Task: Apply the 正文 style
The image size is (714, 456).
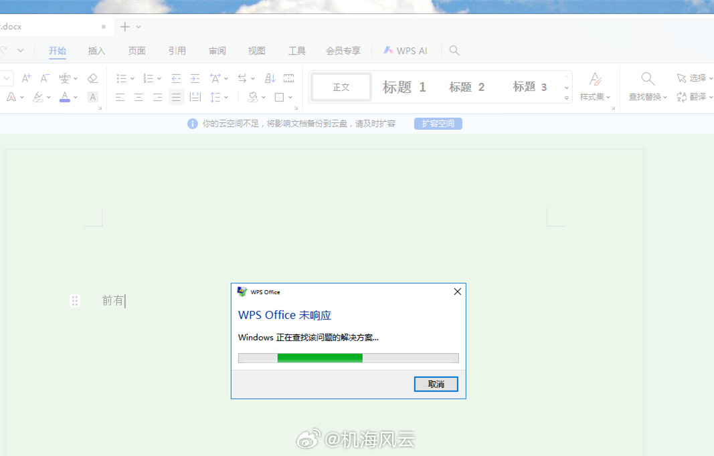Action: tap(341, 87)
